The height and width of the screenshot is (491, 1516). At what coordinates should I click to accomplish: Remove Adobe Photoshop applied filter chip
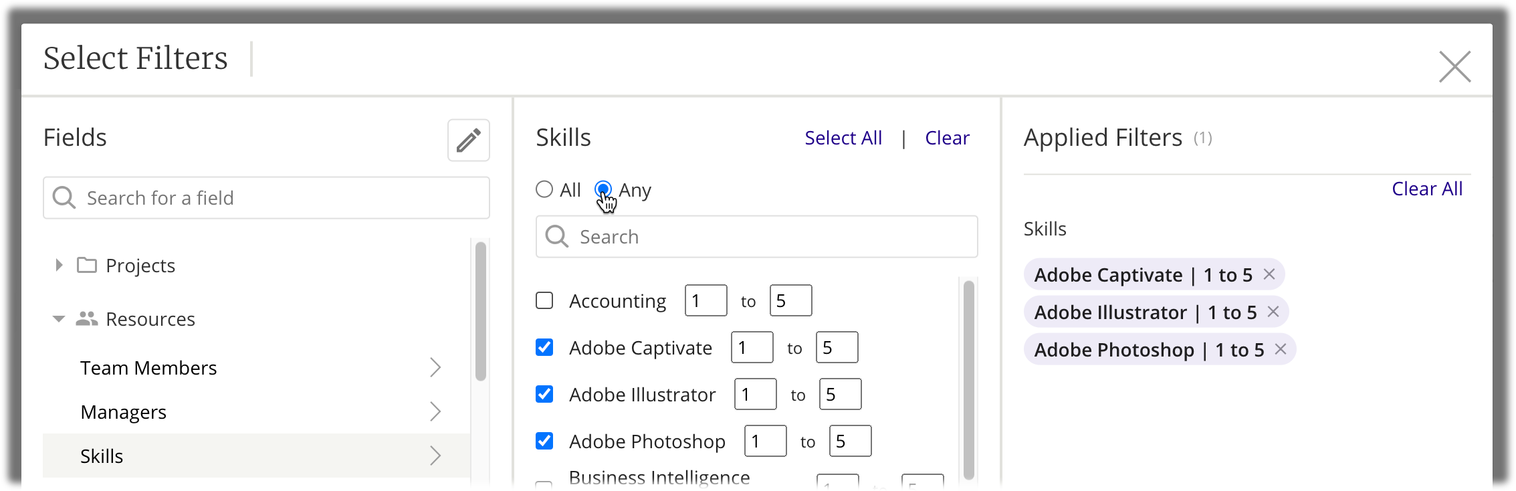[1281, 349]
